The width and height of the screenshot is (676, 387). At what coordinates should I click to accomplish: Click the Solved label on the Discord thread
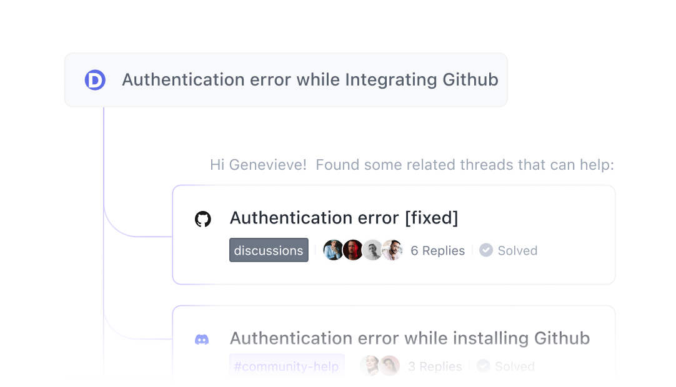(515, 366)
